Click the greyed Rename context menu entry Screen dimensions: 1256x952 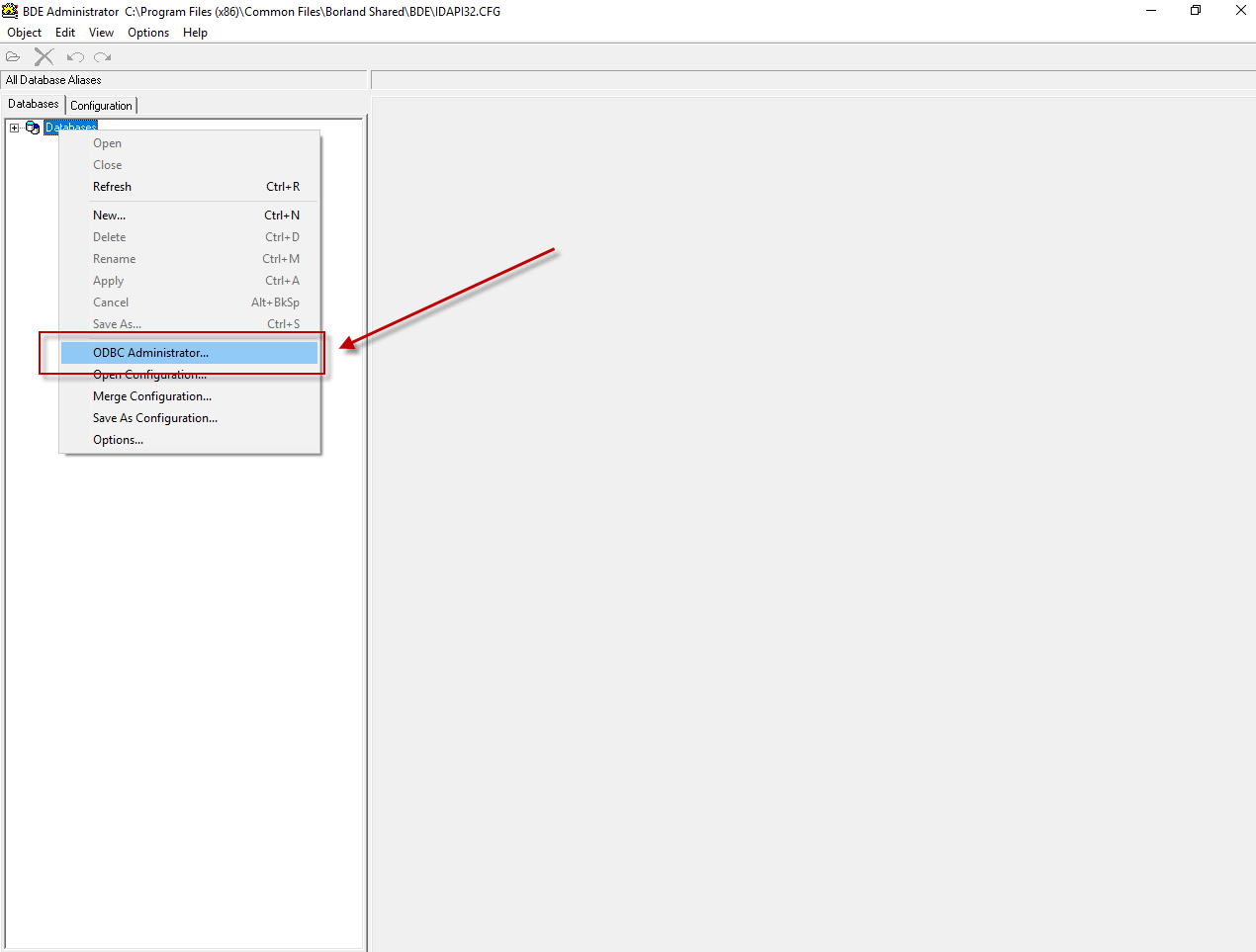(x=189, y=259)
